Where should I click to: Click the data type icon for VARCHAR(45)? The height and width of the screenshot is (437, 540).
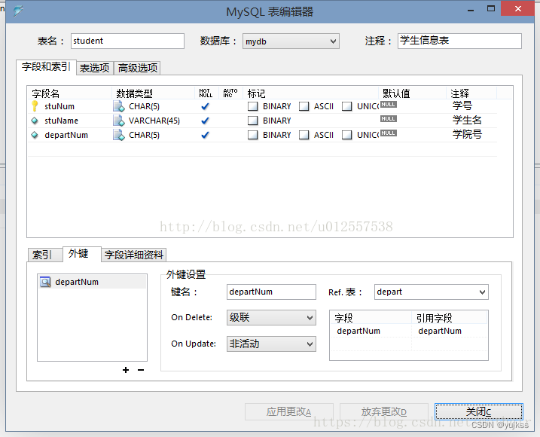tap(119, 121)
